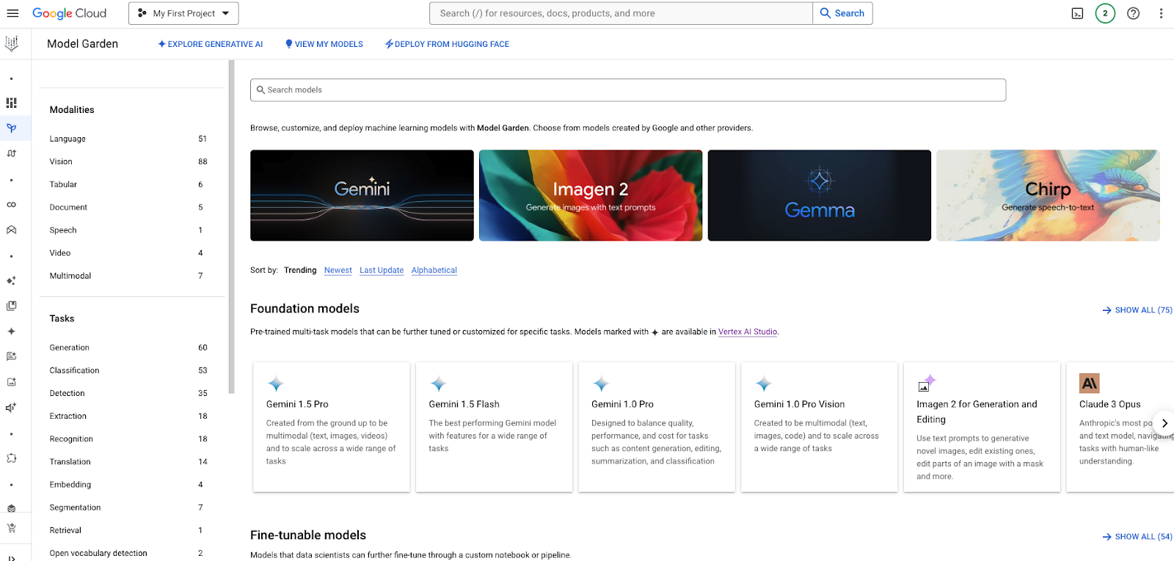Click the Gemini 1.5 Flash sparkle icon
The height and width of the screenshot is (561, 1174).
438,384
